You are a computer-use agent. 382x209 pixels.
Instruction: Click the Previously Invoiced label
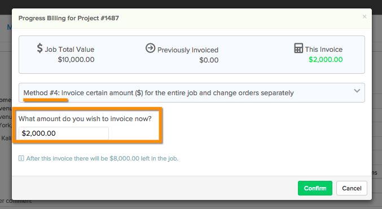pyautogui.click(x=188, y=50)
